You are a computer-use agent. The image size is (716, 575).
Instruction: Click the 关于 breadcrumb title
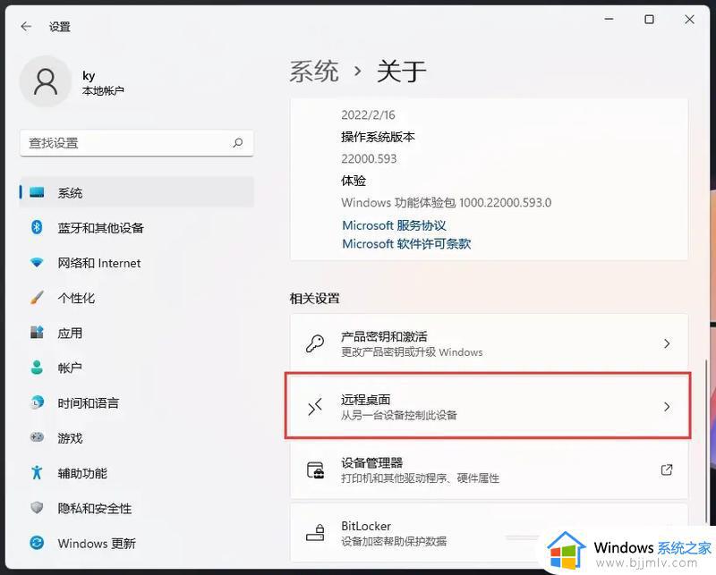(x=401, y=72)
